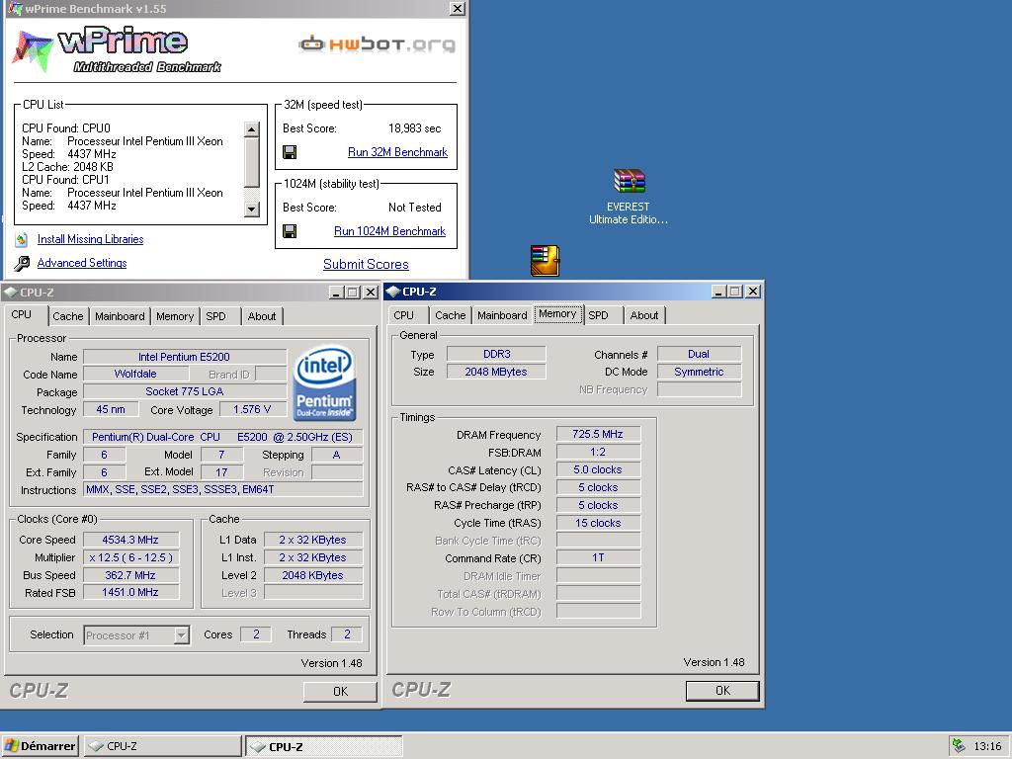Click the Rated FSB value 1451.0 MHz
The height and width of the screenshot is (759, 1012).
pyautogui.click(x=131, y=592)
